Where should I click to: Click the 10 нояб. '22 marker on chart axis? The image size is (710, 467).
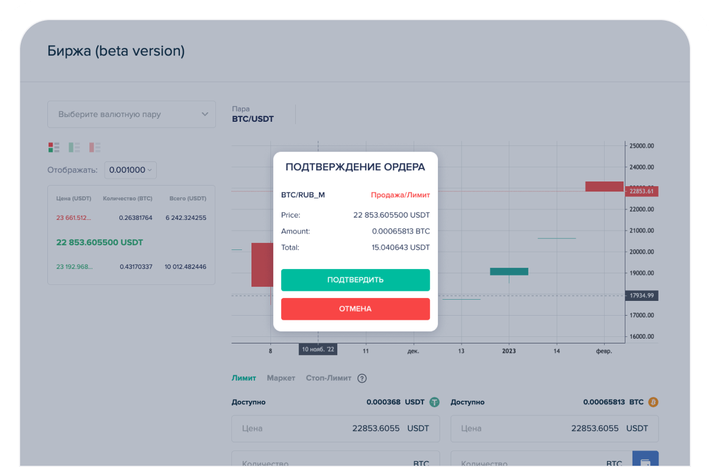pyautogui.click(x=317, y=349)
